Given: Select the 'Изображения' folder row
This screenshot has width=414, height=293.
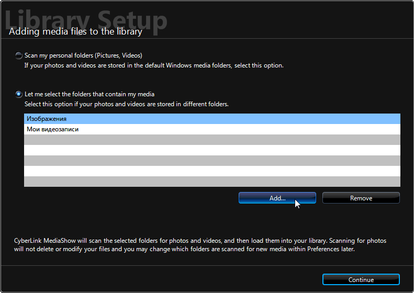Looking at the screenshot, I should coord(212,119).
